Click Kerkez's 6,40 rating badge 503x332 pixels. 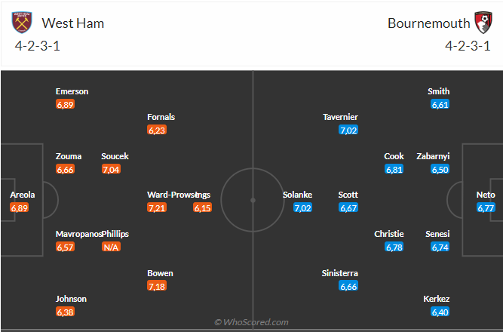[x=440, y=312]
